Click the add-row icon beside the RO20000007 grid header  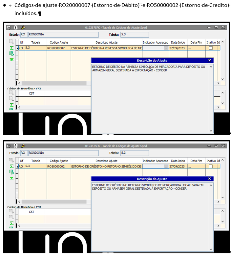point(11,42)
